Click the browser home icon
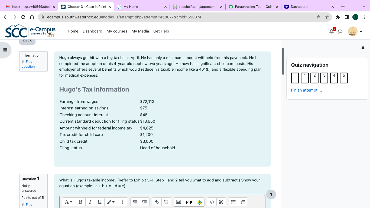This screenshot has height=208, width=370. coord(32,17)
